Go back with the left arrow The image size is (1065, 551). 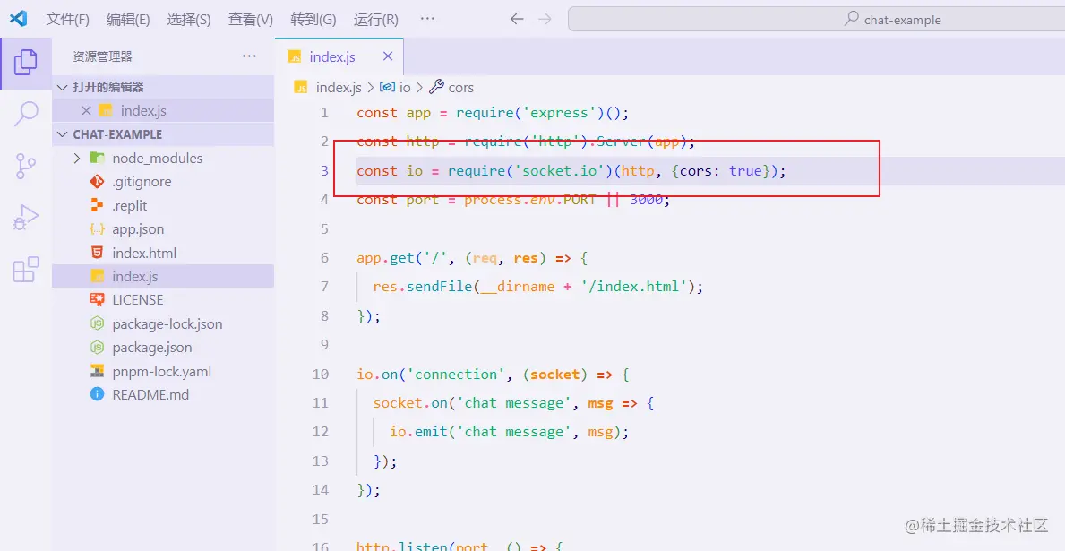point(517,19)
